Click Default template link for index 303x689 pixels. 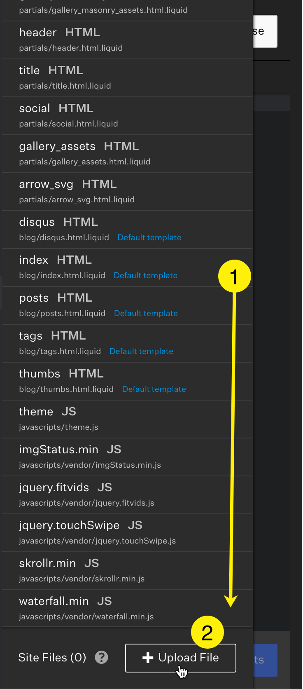tap(145, 275)
